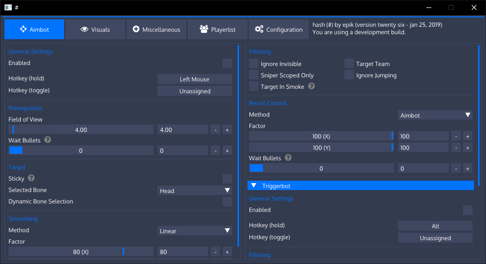Click the plus circle icon beside Miscellaneous

coord(136,30)
